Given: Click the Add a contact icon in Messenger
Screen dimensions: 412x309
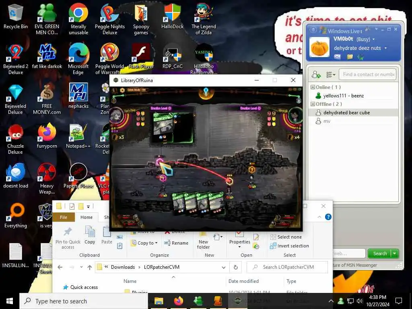Looking at the screenshot, I should pyautogui.click(x=316, y=74).
